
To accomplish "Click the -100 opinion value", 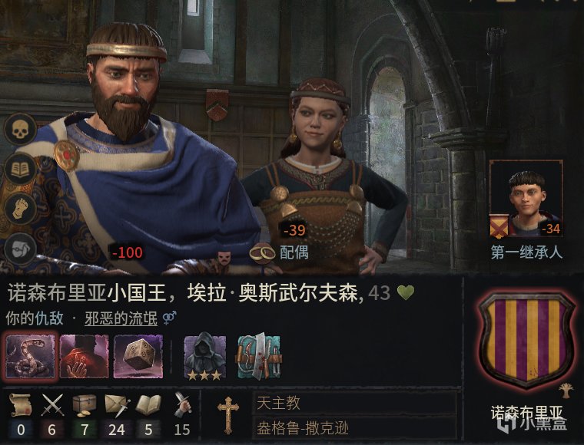I will click(128, 252).
